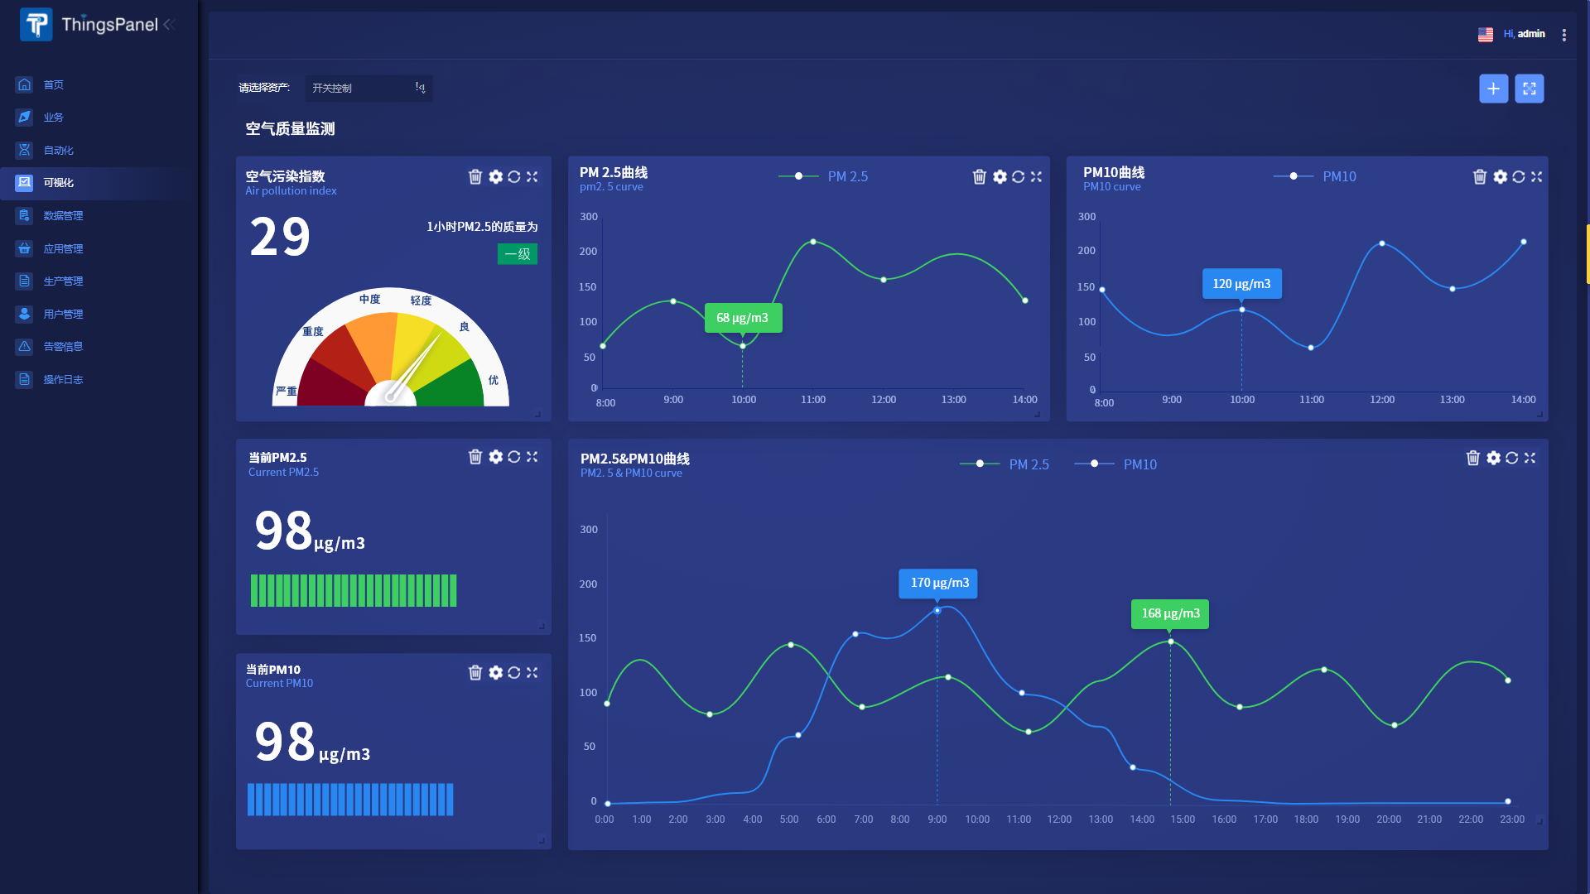Image resolution: width=1590 pixels, height=894 pixels.
Task: Click the 168 µg/m3 tooltip label
Action: point(1170,613)
